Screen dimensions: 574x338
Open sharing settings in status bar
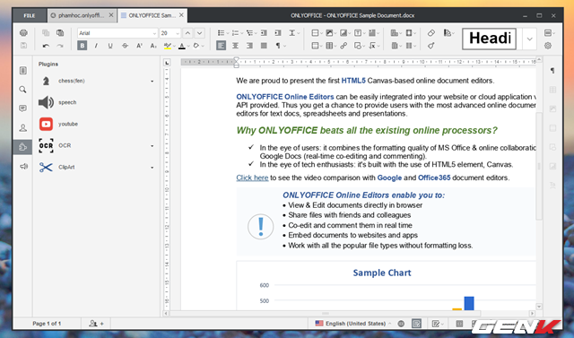pos(97,324)
